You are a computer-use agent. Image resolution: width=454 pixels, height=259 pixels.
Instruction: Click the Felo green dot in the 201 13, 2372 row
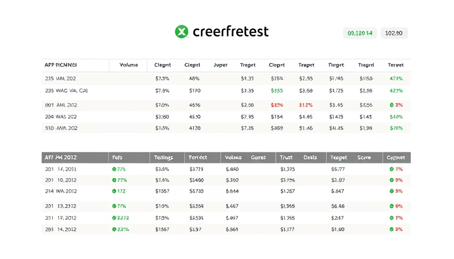114,206
